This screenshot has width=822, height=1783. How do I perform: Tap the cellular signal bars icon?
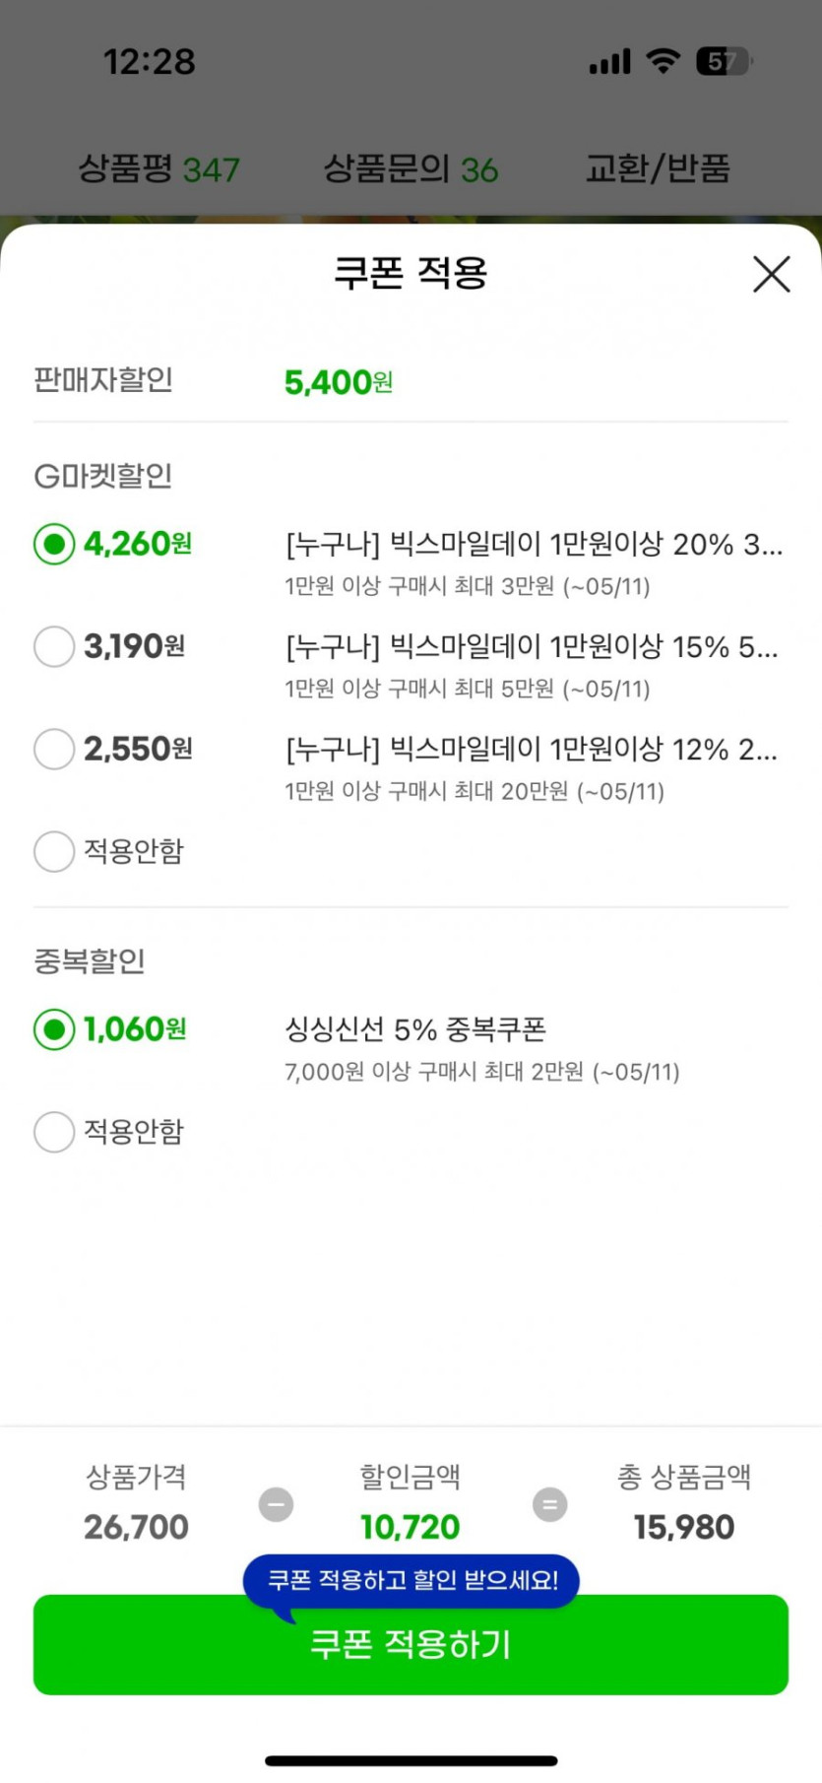tap(609, 63)
